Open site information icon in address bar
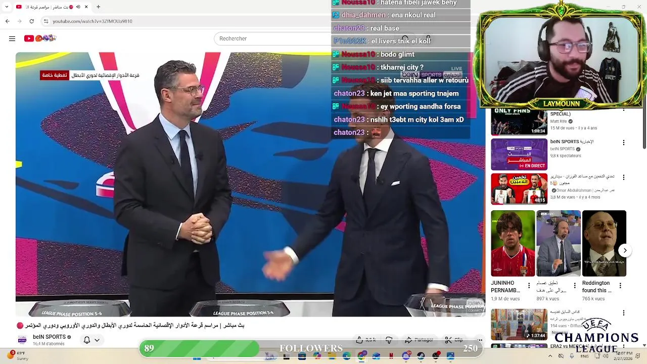The height and width of the screenshot is (364, 647). click(x=46, y=21)
